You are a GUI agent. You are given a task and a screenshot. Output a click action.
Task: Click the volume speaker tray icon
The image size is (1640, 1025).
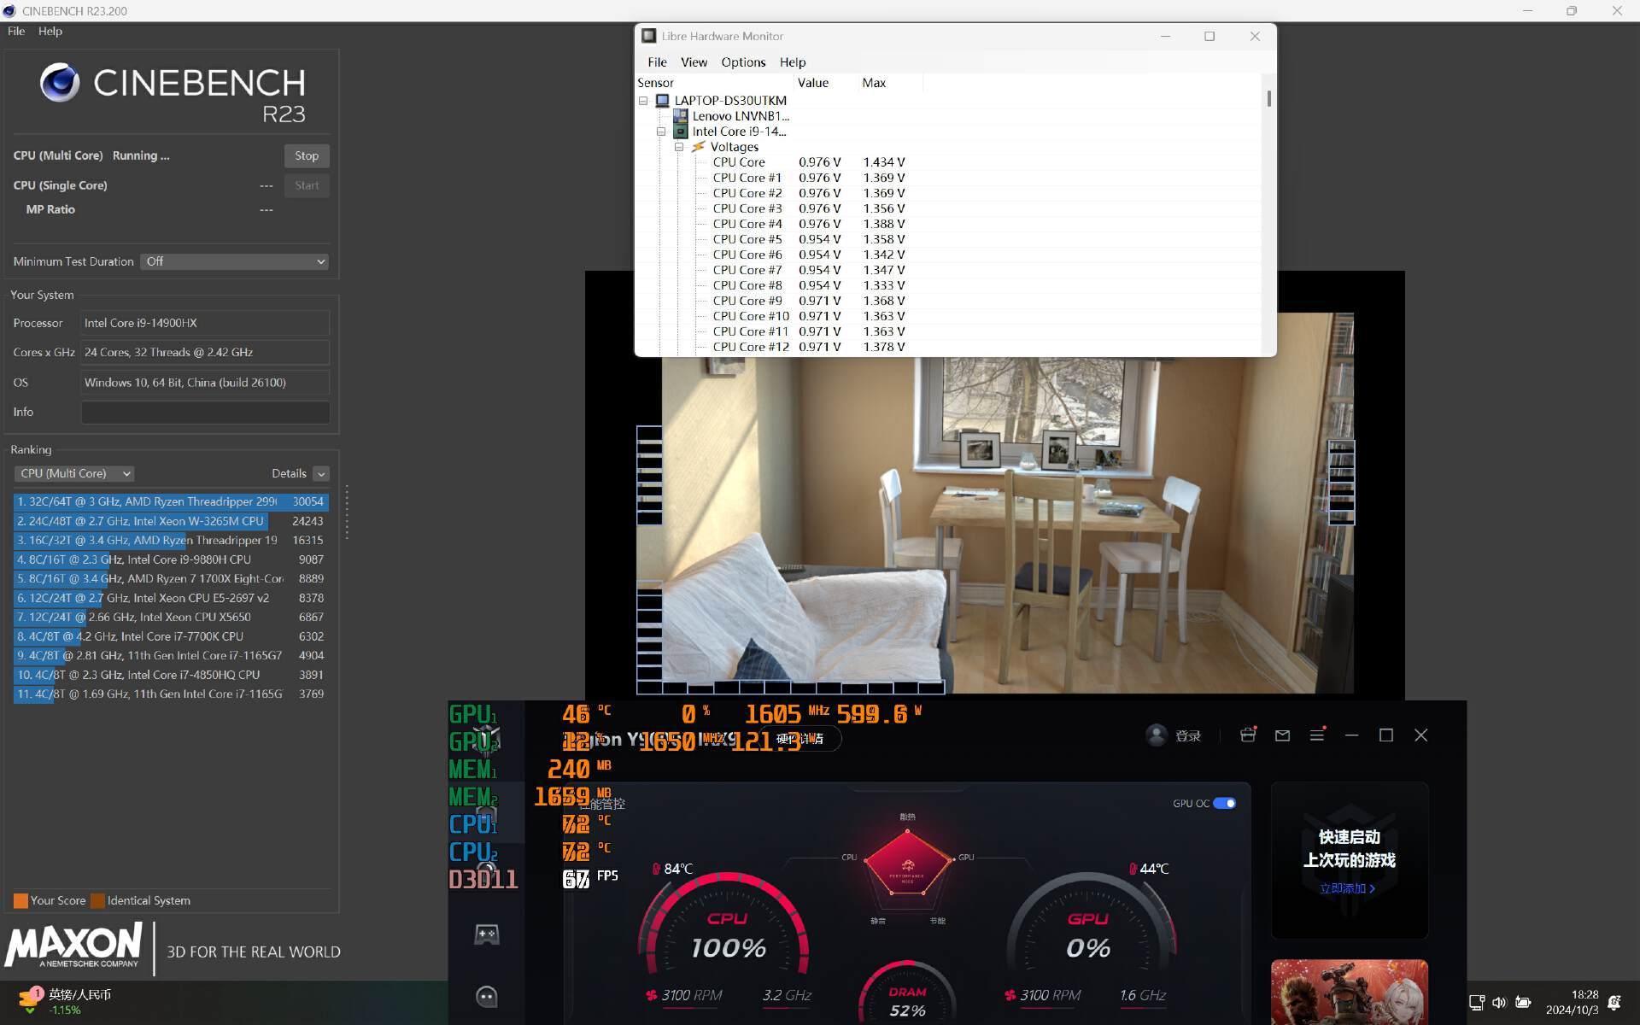pos(1499,1002)
